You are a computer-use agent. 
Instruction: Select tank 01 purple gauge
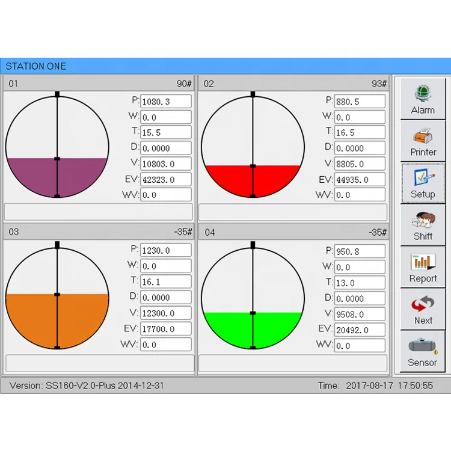coord(57,147)
